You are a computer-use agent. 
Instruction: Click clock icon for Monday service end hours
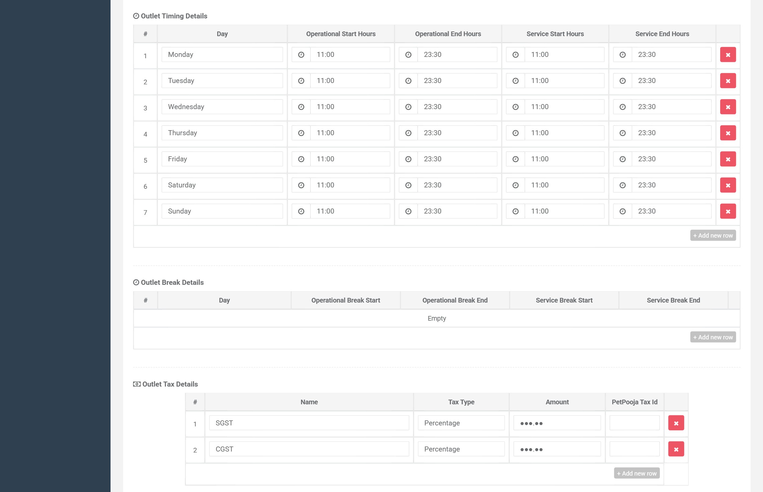[x=623, y=55]
